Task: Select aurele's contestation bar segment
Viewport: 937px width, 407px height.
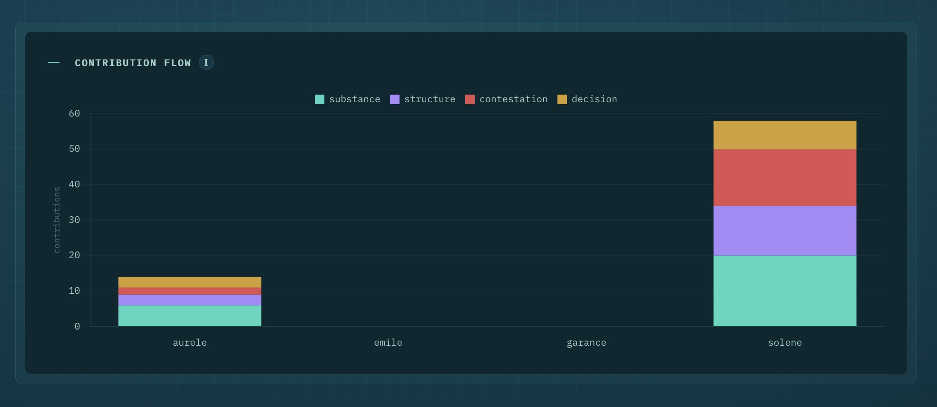Action: point(190,291)
